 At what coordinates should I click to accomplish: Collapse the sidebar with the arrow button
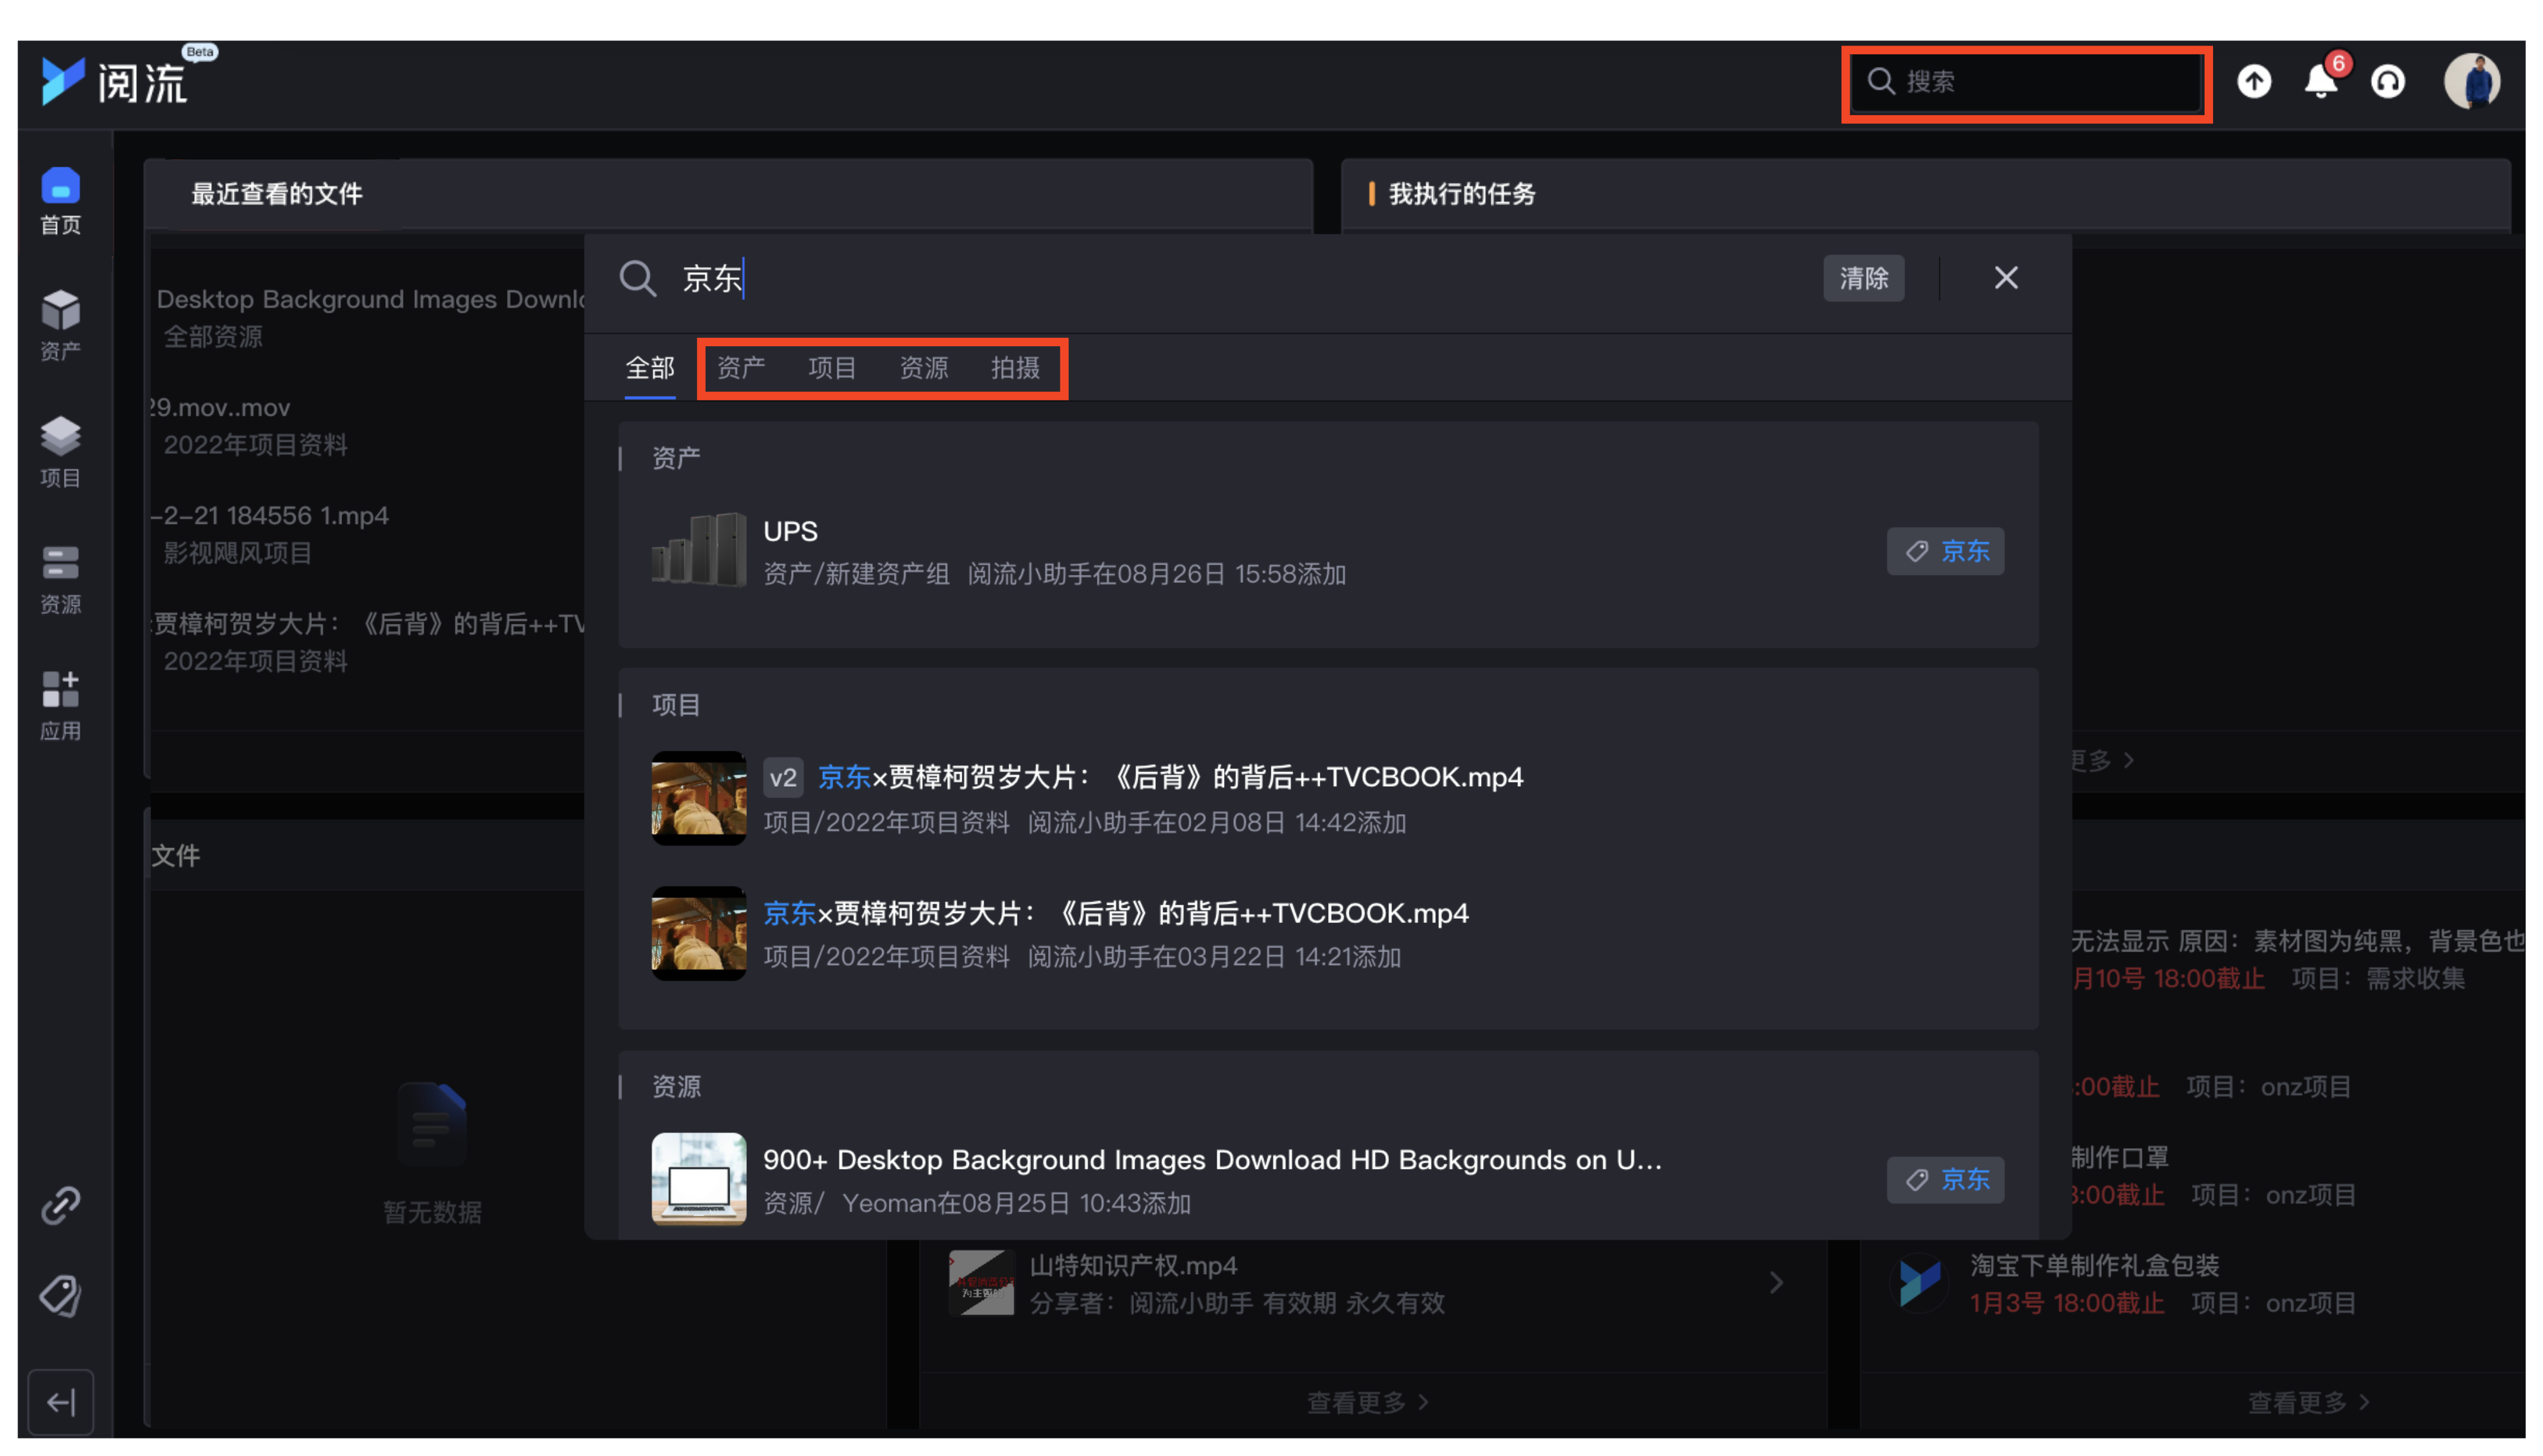pos(60,1402)
